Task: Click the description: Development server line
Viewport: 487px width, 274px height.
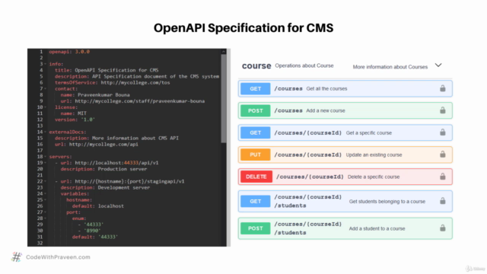Action: pyautogui.click(x=105, y=188)
